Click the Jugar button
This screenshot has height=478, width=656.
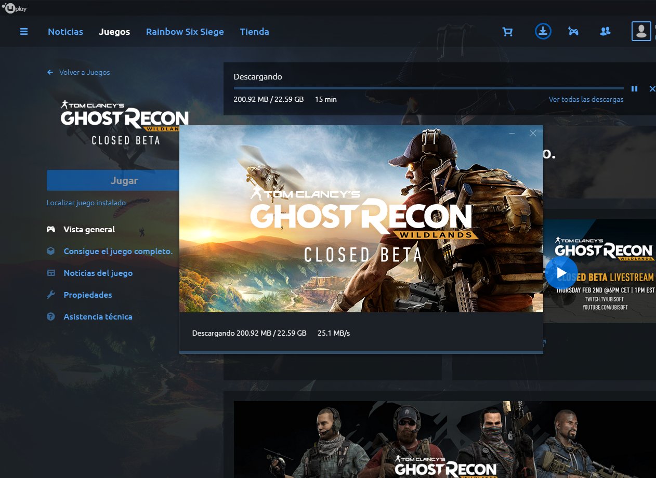click(113, 180)
